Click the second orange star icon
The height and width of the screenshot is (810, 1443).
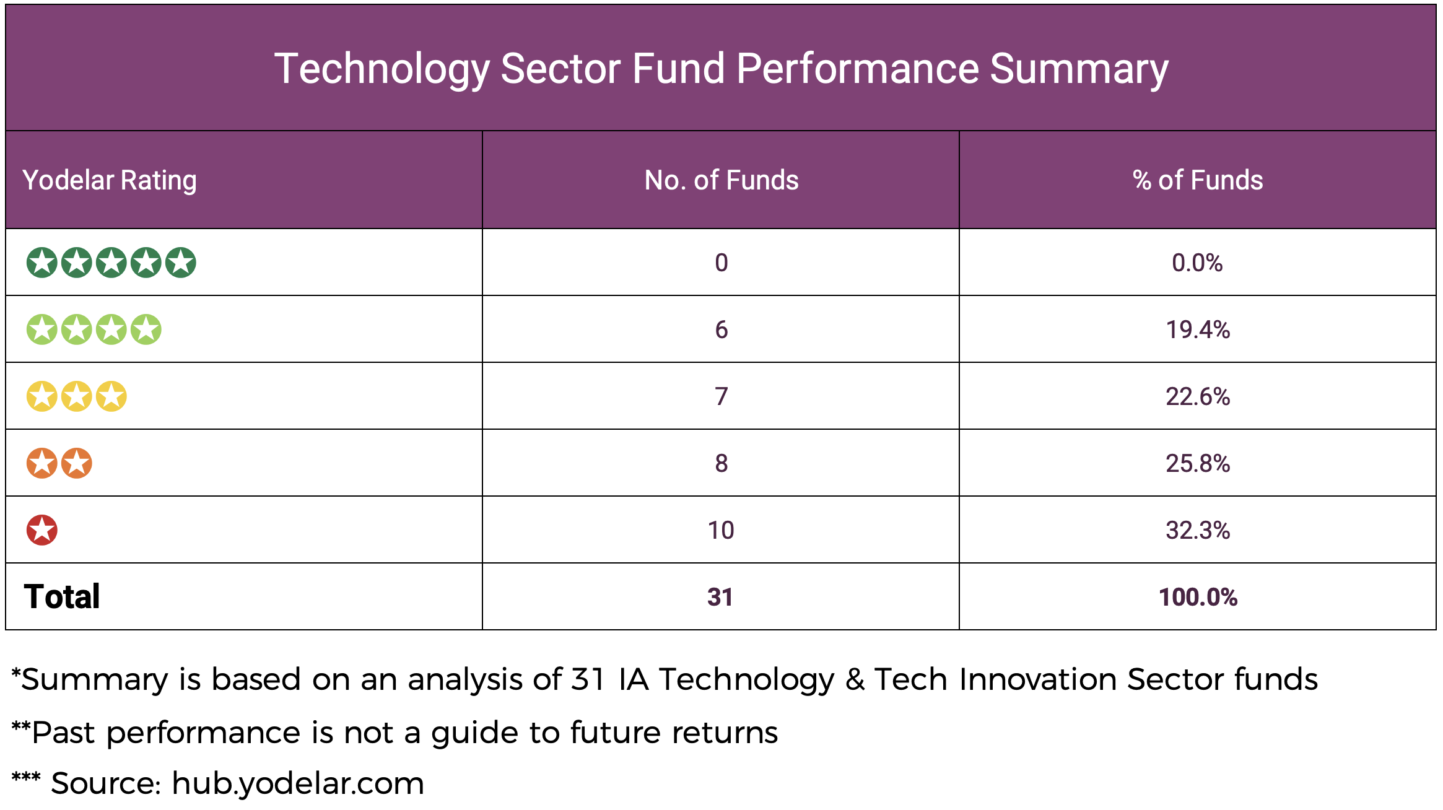(x=77, y=463)
